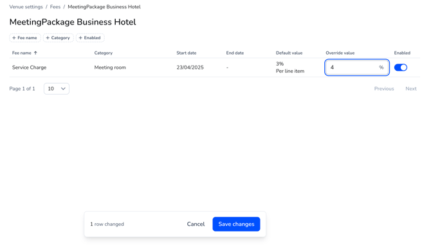Open the Venue settings breadcrumb link
Image resolution: width=431 pixels, height=245 pixels.
(x=26, y=7)
